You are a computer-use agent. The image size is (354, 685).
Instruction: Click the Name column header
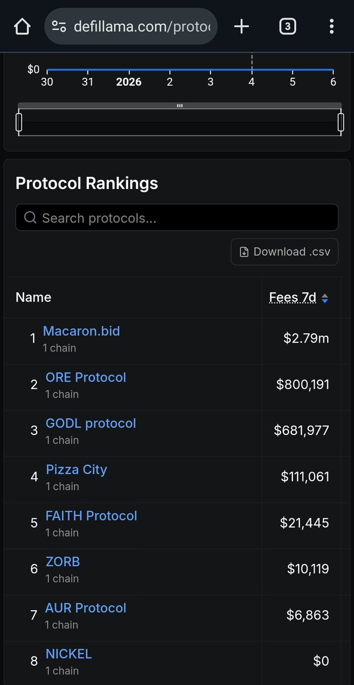tap(34, 297)
